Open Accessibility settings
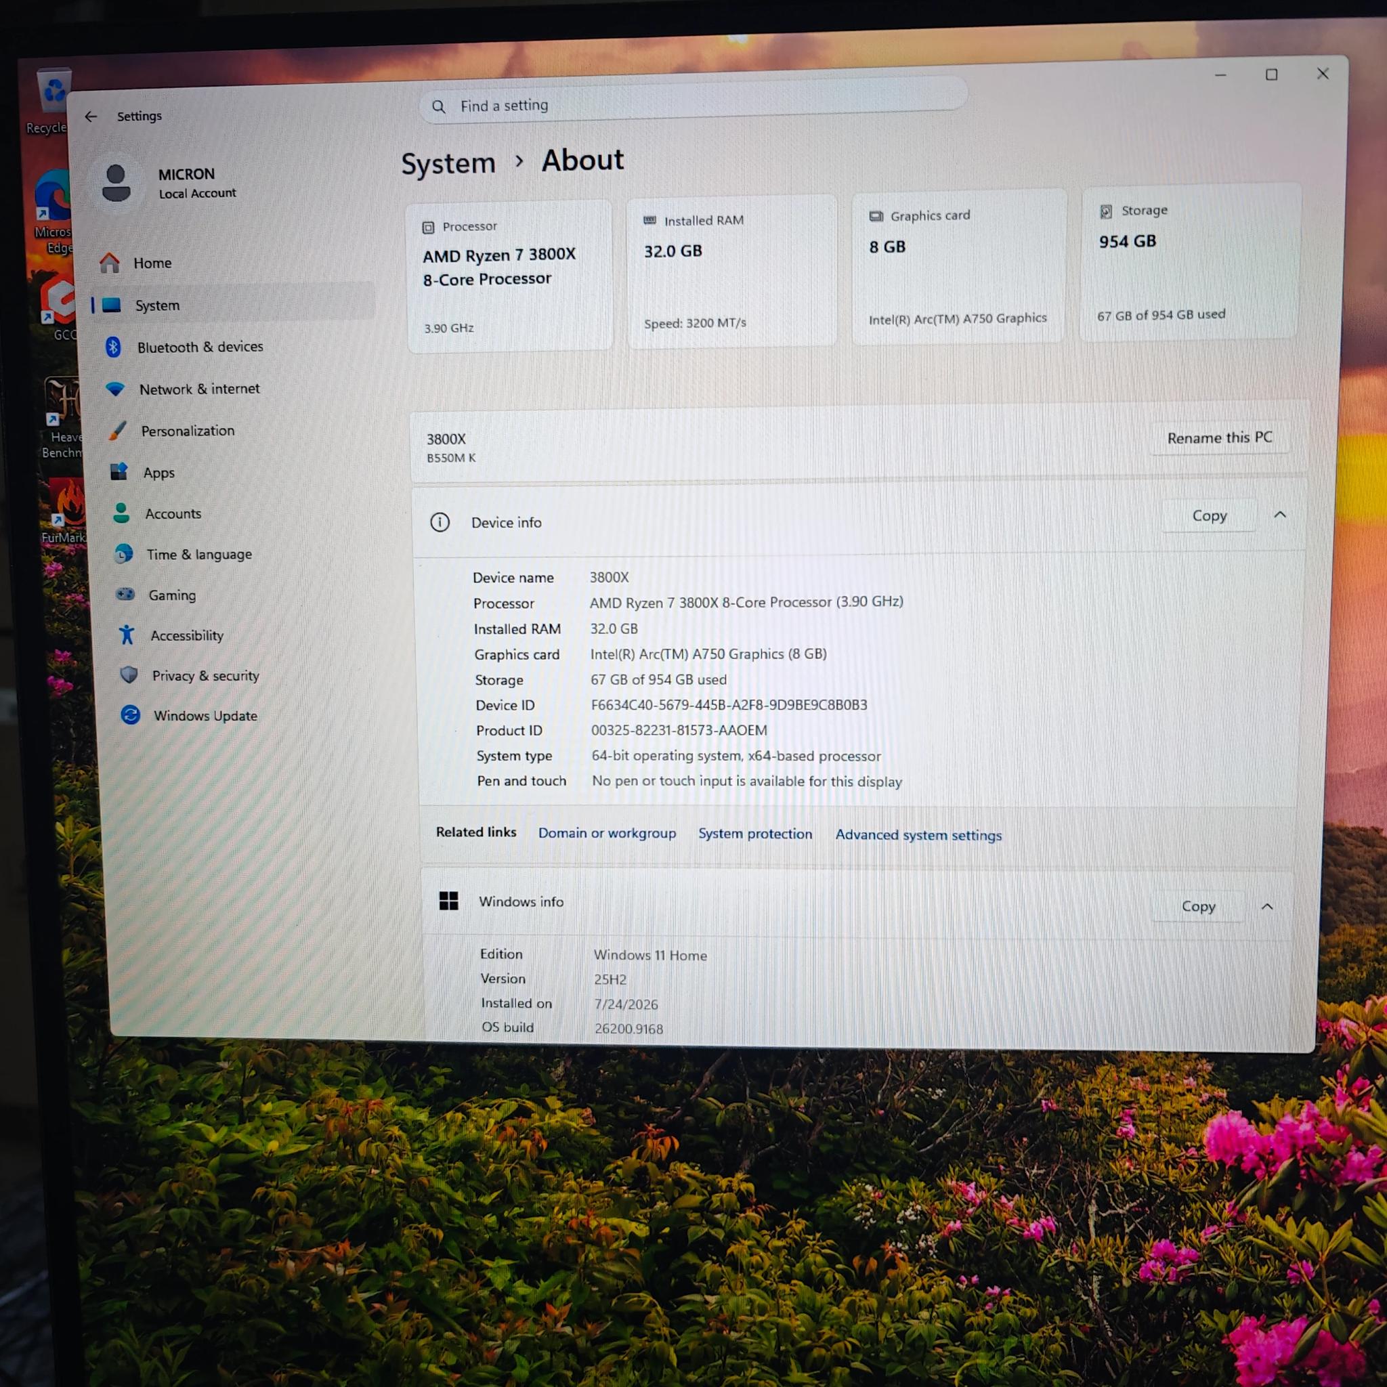The image size is (1387, 1387). (246, 635)
